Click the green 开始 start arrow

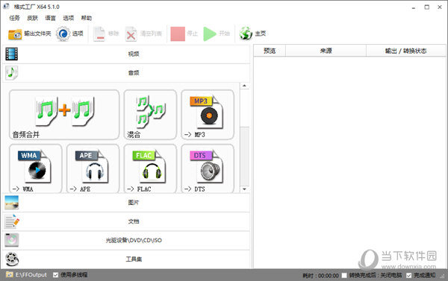[x=210, y=34]
